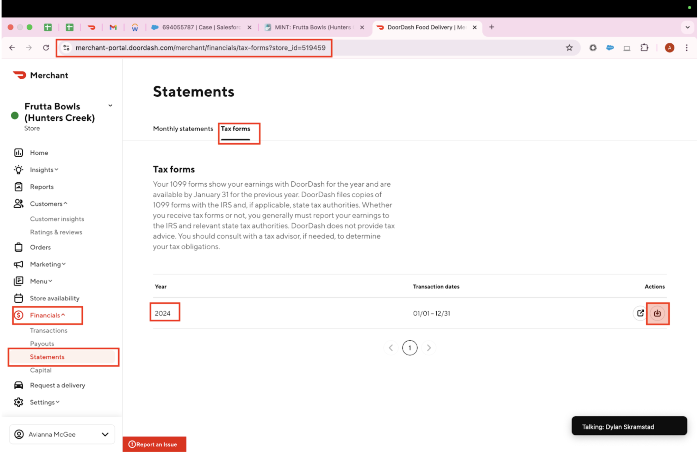Download the 2024 tax form
This screenshot has width=700, height=455.
click(657, 313)
